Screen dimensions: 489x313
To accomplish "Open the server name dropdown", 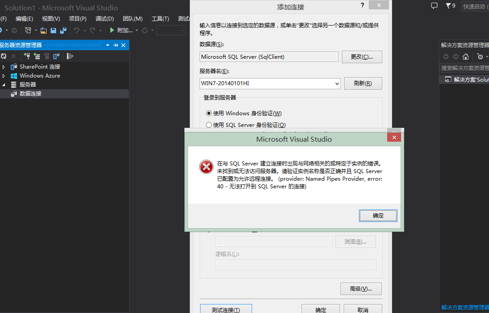I will pyautogui.click(x=337, y=83).
